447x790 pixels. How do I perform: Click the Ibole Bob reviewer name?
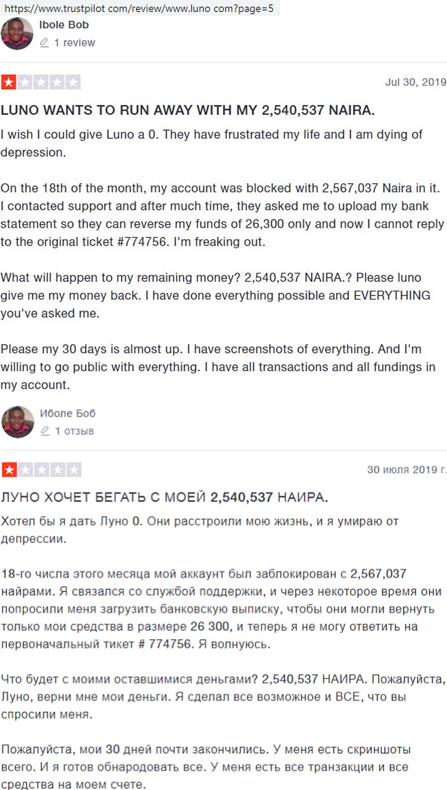64,25
